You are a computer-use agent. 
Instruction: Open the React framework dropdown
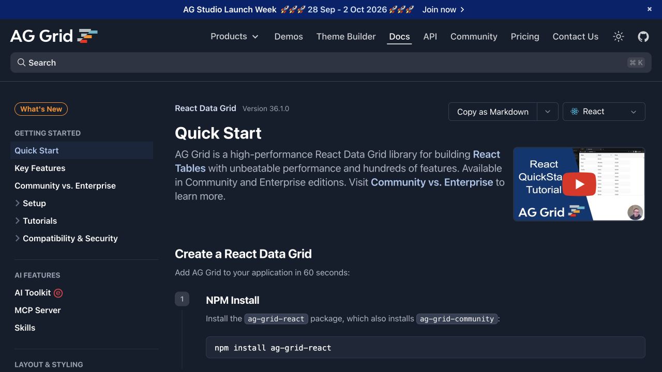click(x=604, y=112)
